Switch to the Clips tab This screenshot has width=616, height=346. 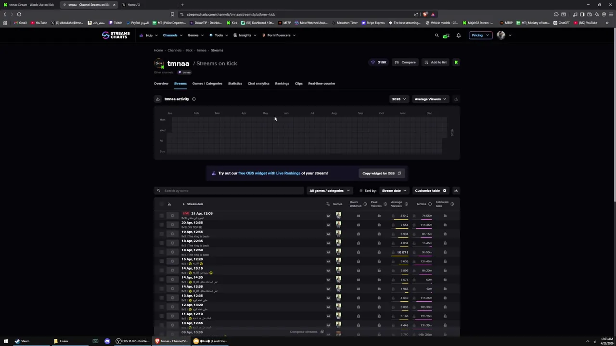[298, 84]
